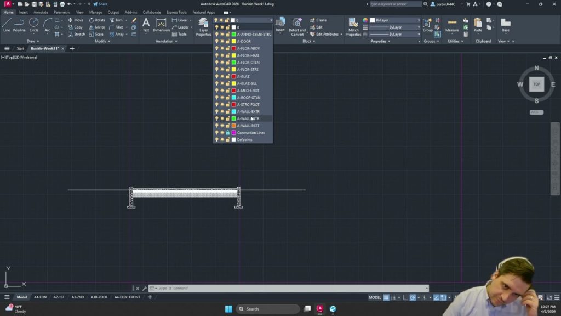Open the ByLayer color dropdown

coord(396,20)
